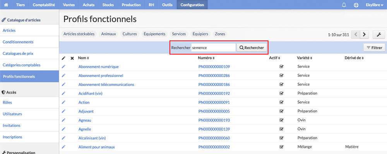Click the magnifier Rechercher button
The width and height of the screenshot is (387, 154).
(x=252, y=48)
